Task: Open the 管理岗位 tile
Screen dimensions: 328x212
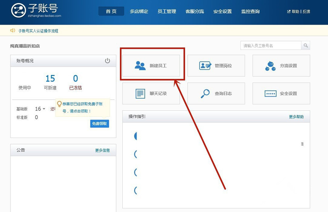Action: [216, 66]
